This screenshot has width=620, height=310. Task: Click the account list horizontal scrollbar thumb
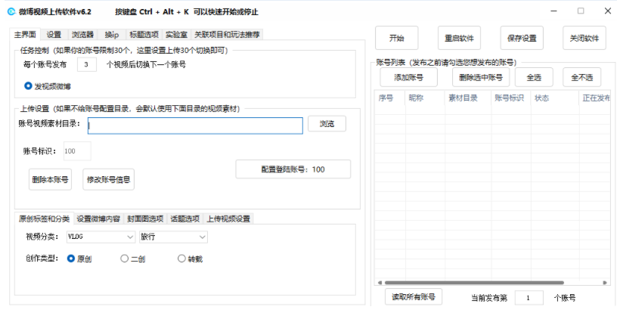click(x=474, y=283)
